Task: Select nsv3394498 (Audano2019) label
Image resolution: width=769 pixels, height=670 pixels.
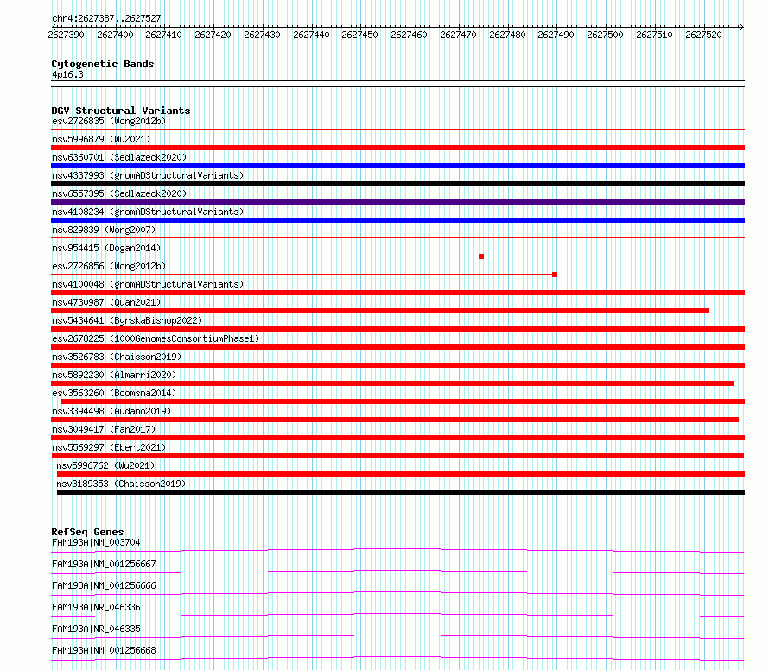Action: (111, 411)
